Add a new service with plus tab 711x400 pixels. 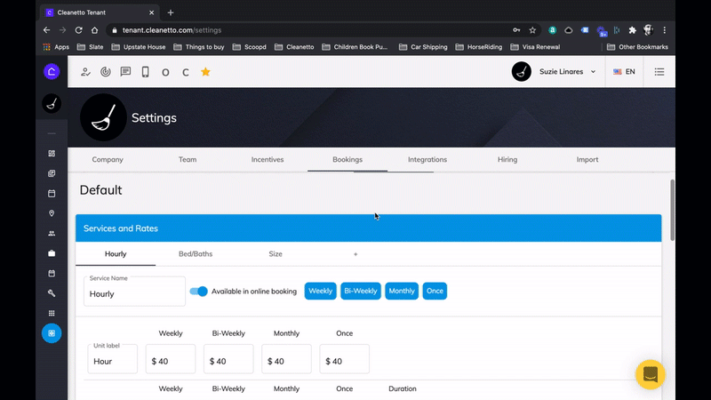tap(355, 254)
